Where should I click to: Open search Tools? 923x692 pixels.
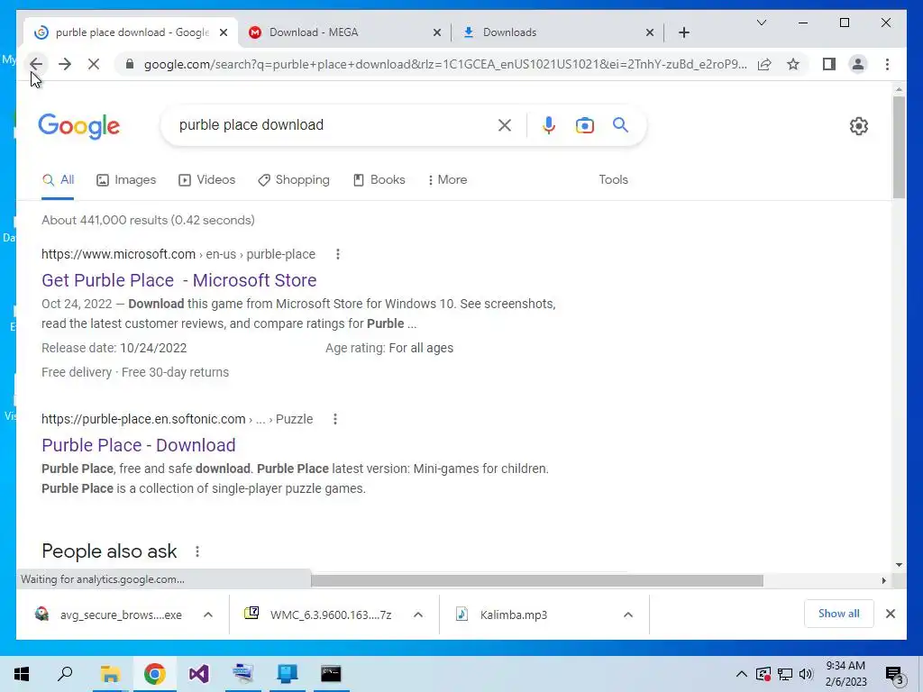click(613, 179)
